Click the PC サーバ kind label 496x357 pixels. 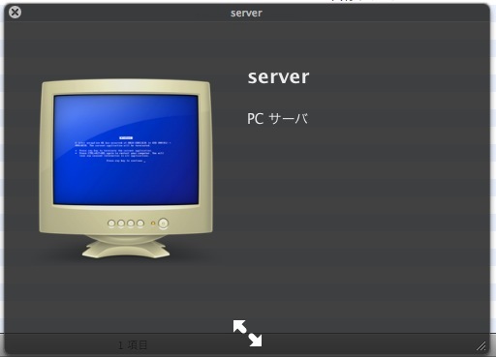[277, 119]
